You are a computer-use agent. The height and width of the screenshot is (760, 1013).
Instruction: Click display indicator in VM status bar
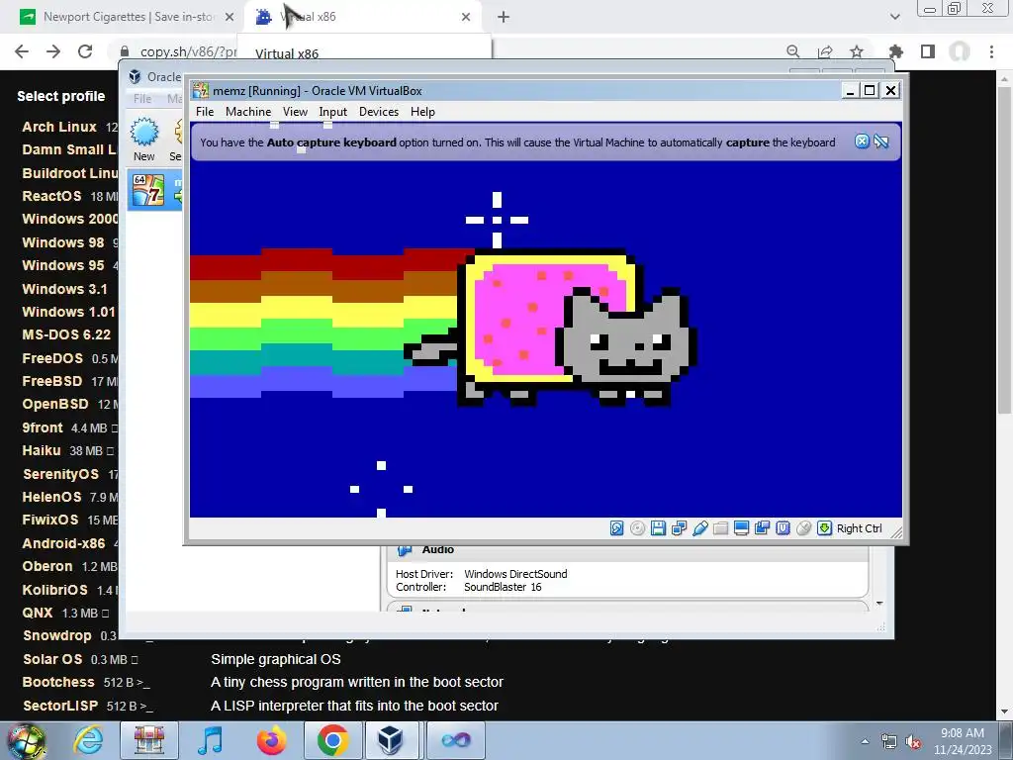click(x=741, y=528)
